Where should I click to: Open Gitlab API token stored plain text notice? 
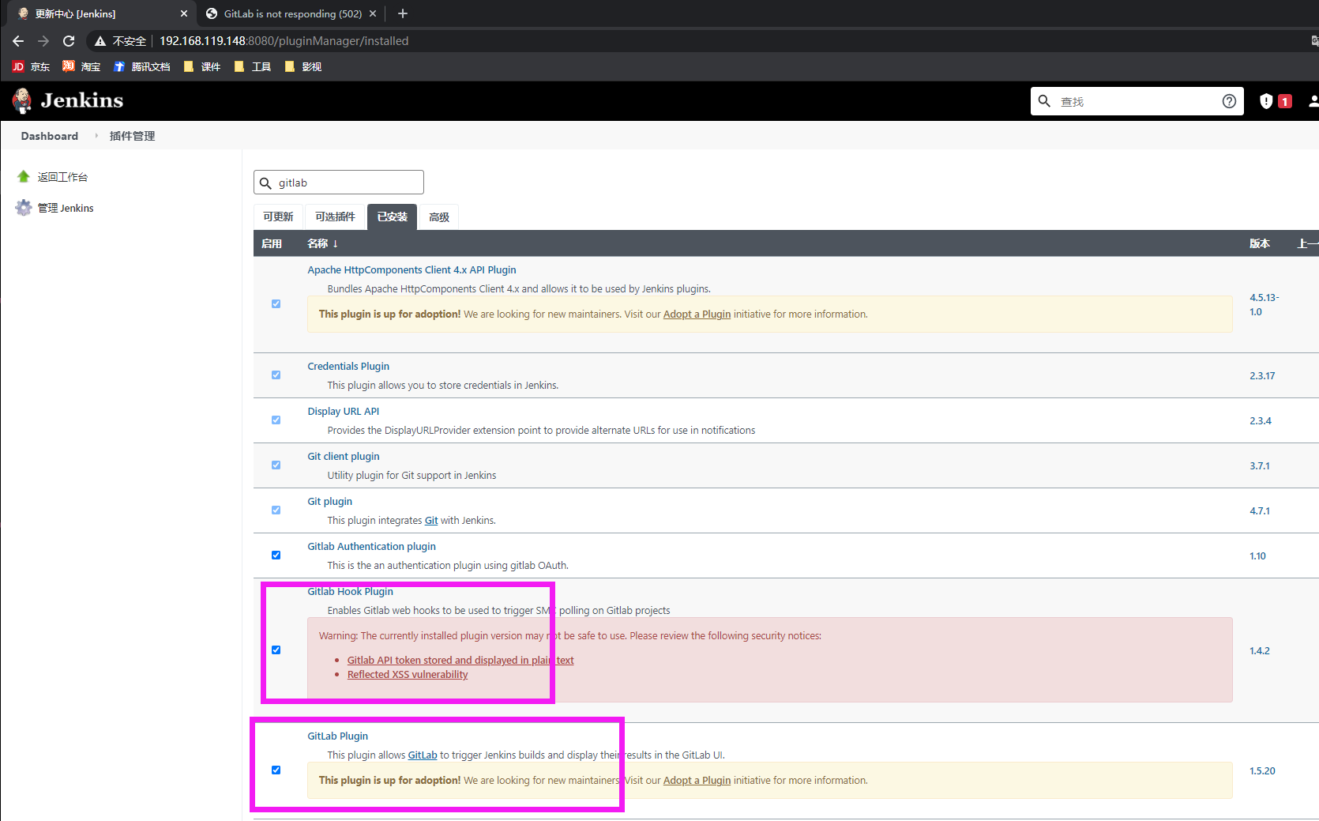point(460,661)
